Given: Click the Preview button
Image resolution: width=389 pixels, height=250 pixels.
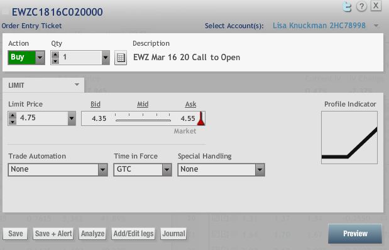Looking at the screenshot, I should (355, 234).
